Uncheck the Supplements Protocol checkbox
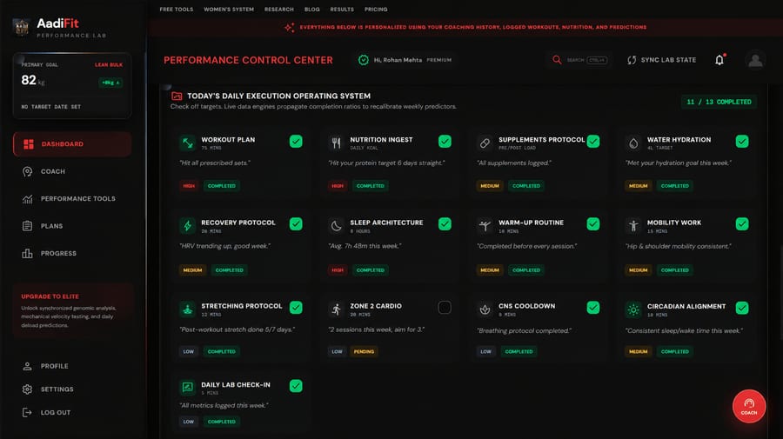This screenshot has width=783, height=439. pyautogui.click(x=592, y=141)
